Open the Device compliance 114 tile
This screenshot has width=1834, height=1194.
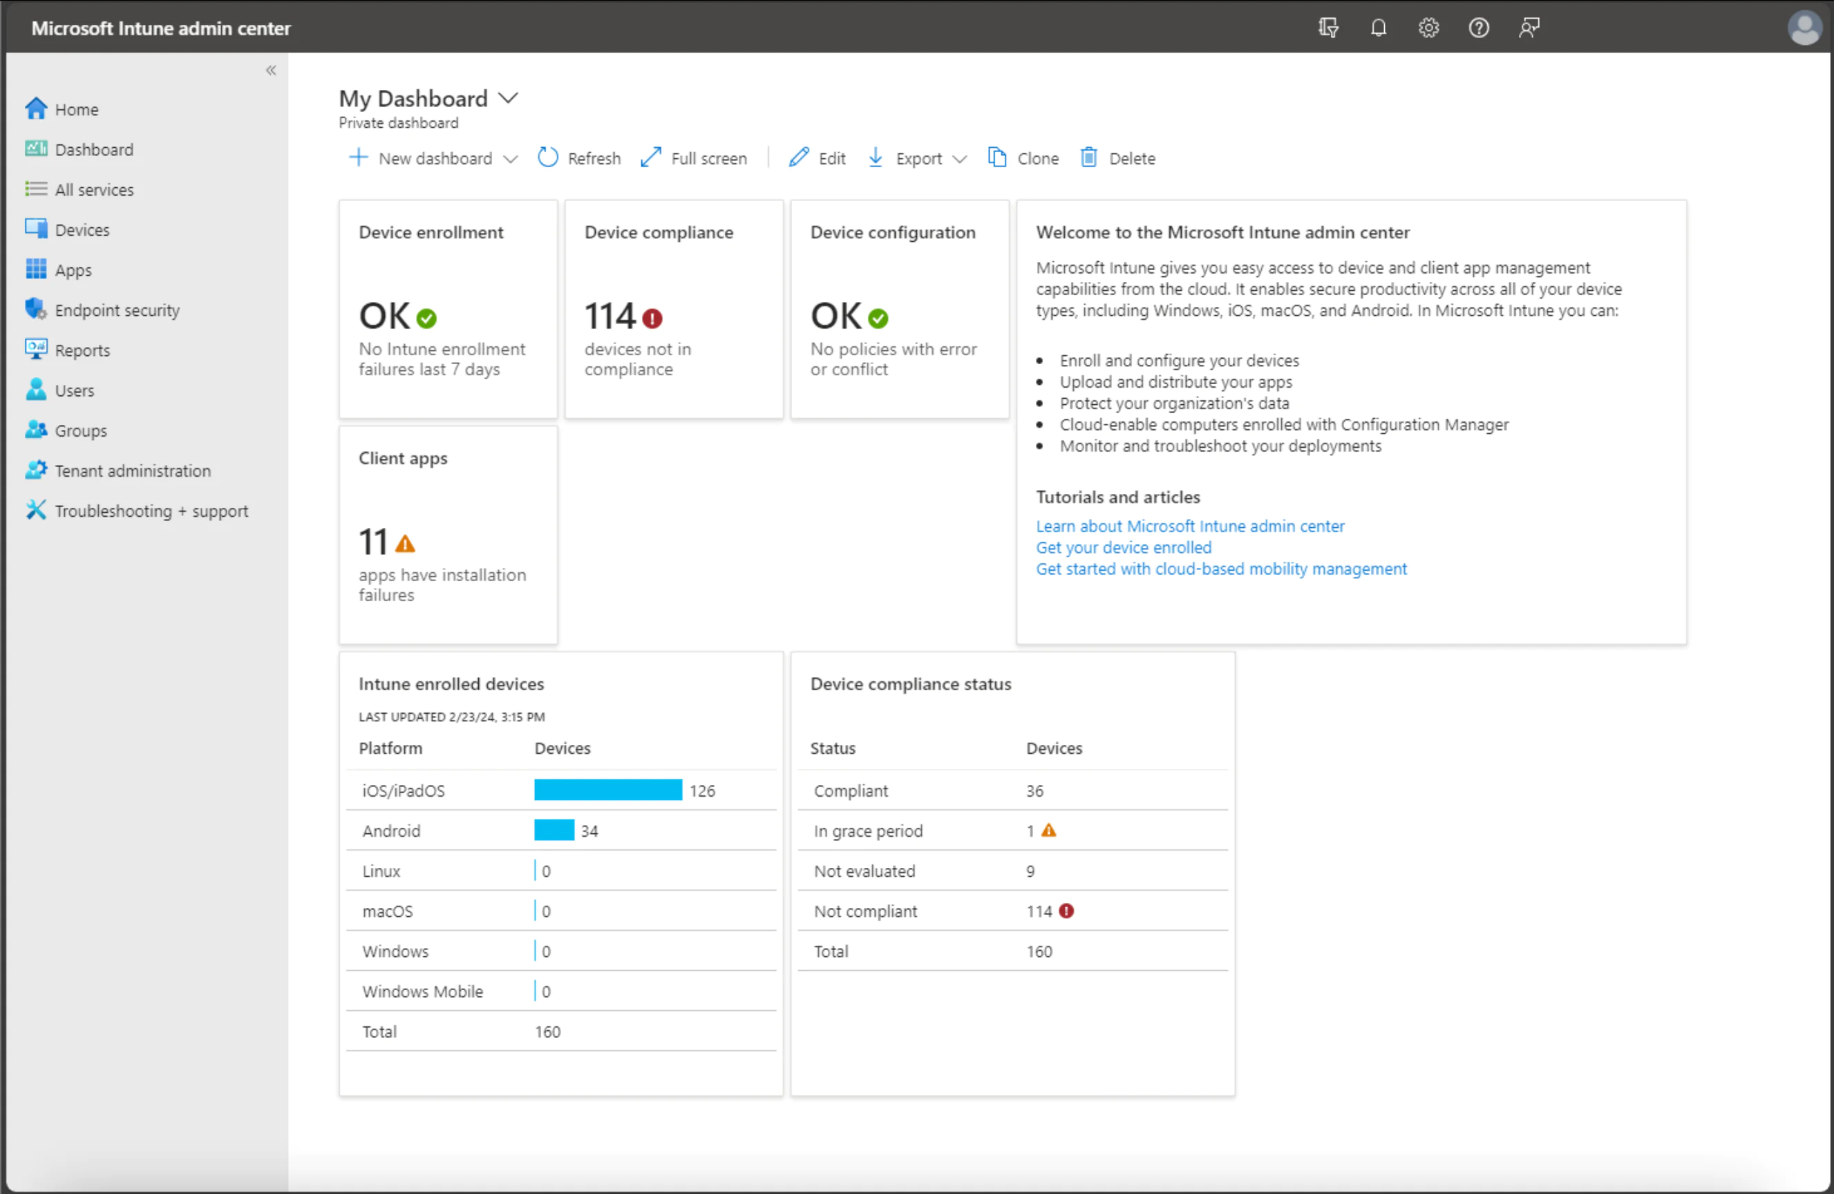[674, 309]
